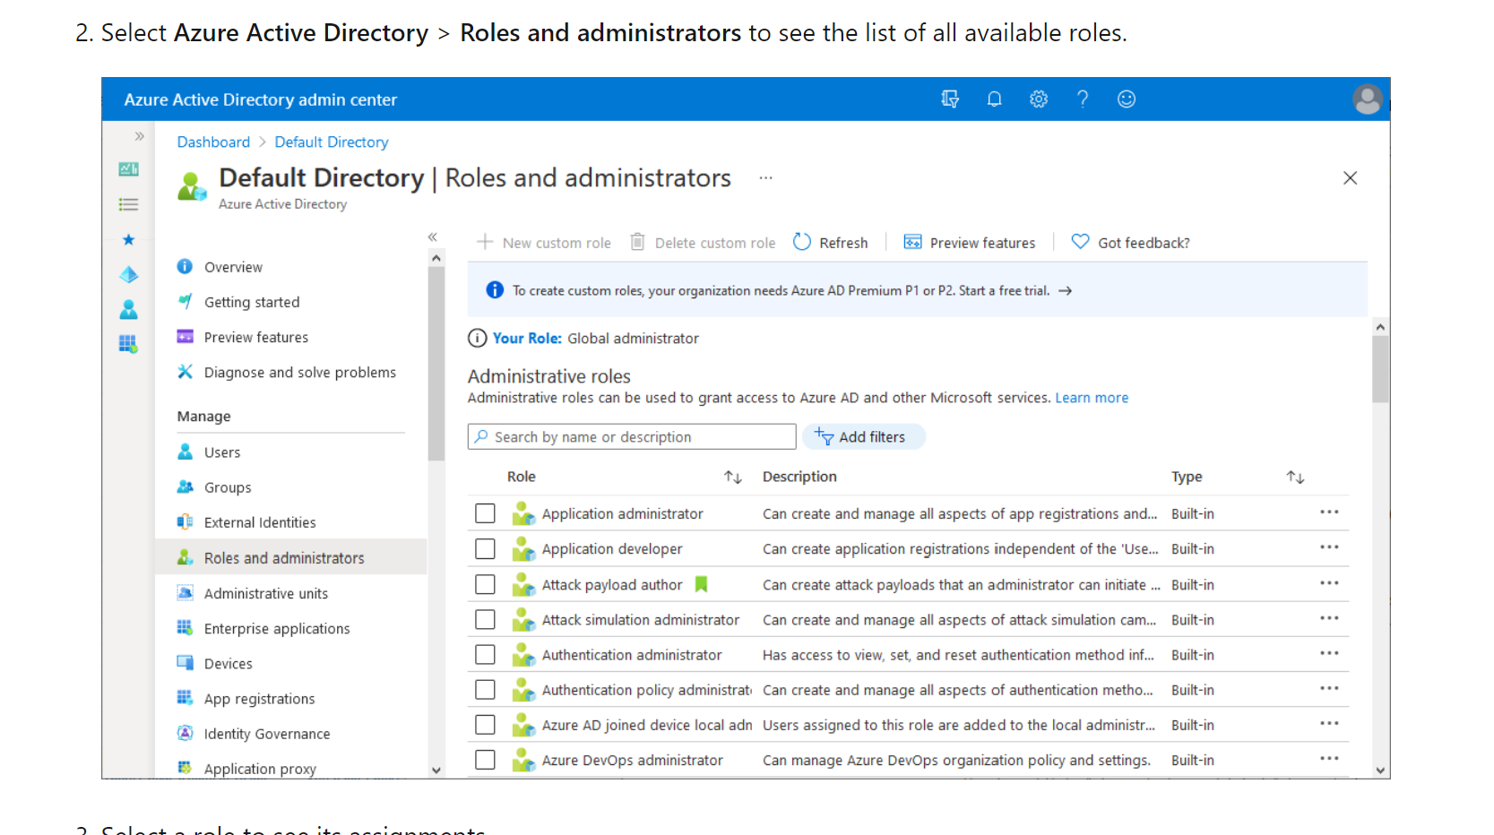Click the Refresh button
This screenshot has height=835, width=1494.
pyautogui.click(x=831, y=243)
